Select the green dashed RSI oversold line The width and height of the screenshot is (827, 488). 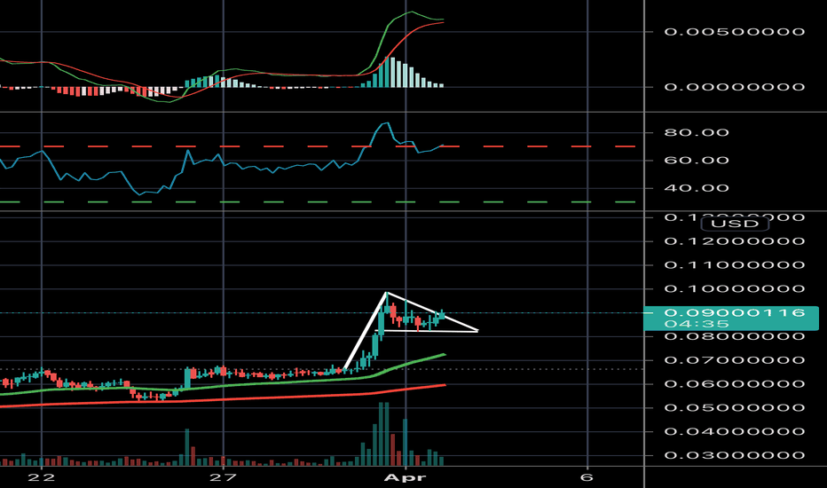[318, 201]
